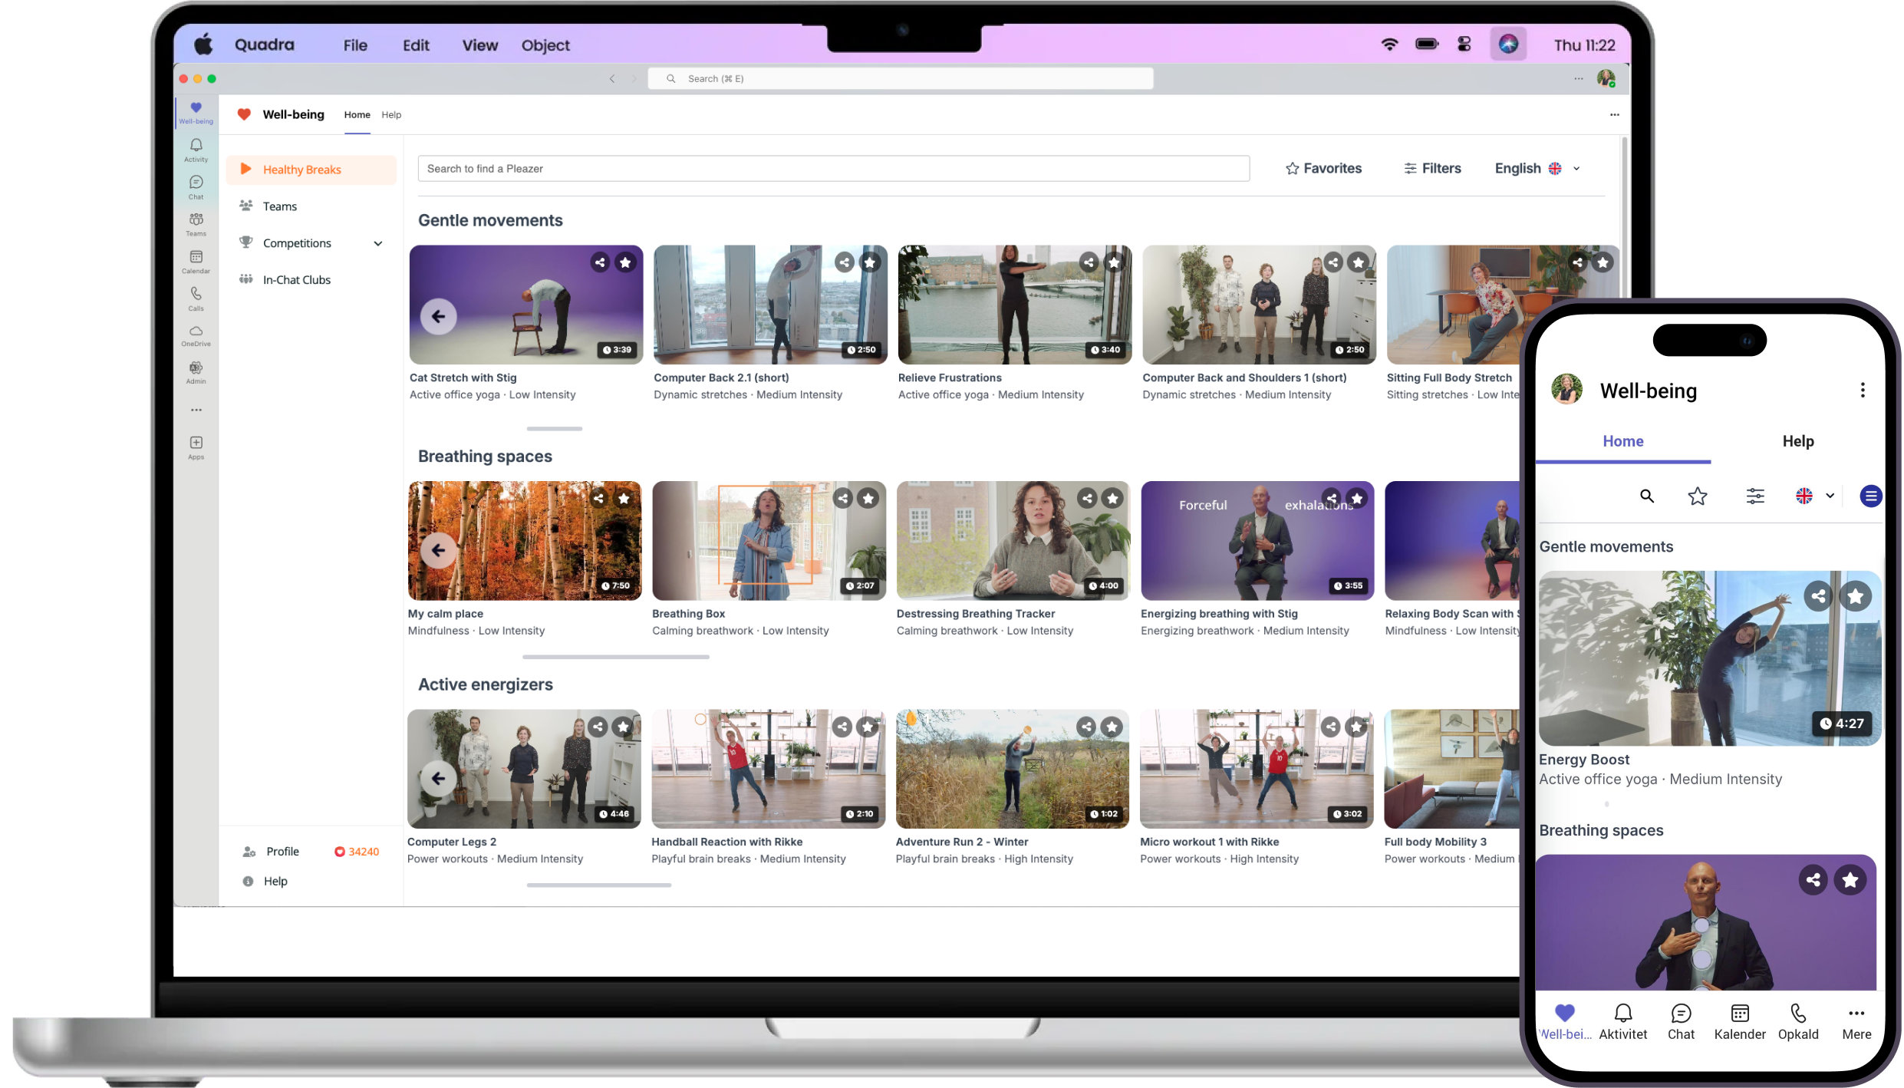1904x1088 pixels.
Task: Favorite the Computer Back 2.1 (short) video
Action: point(870,262)
